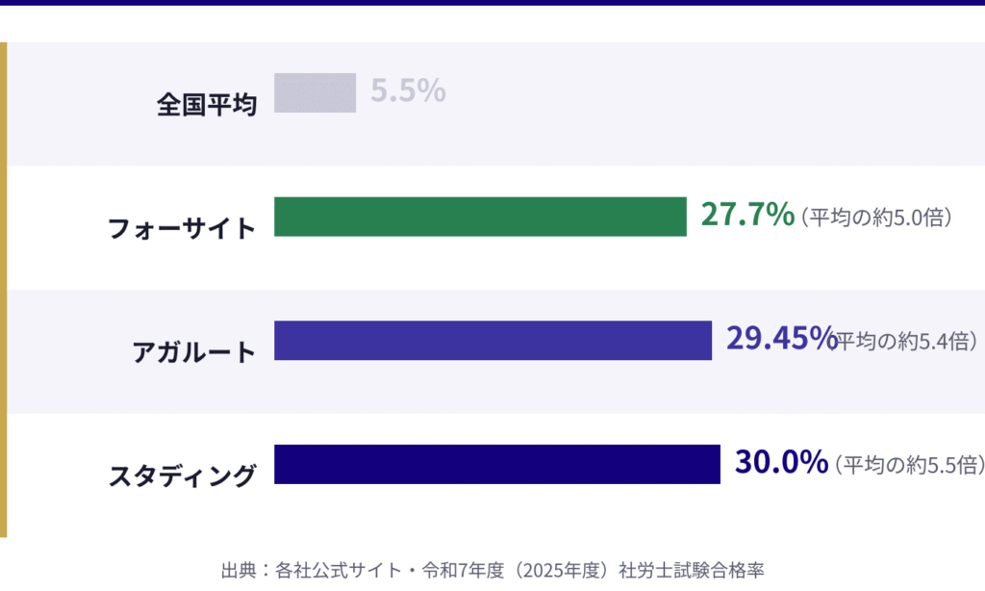Image resolution: width=985 pixels, height=591 pixels.
Task: Click the スタディング row label
Action: [182, 475]
